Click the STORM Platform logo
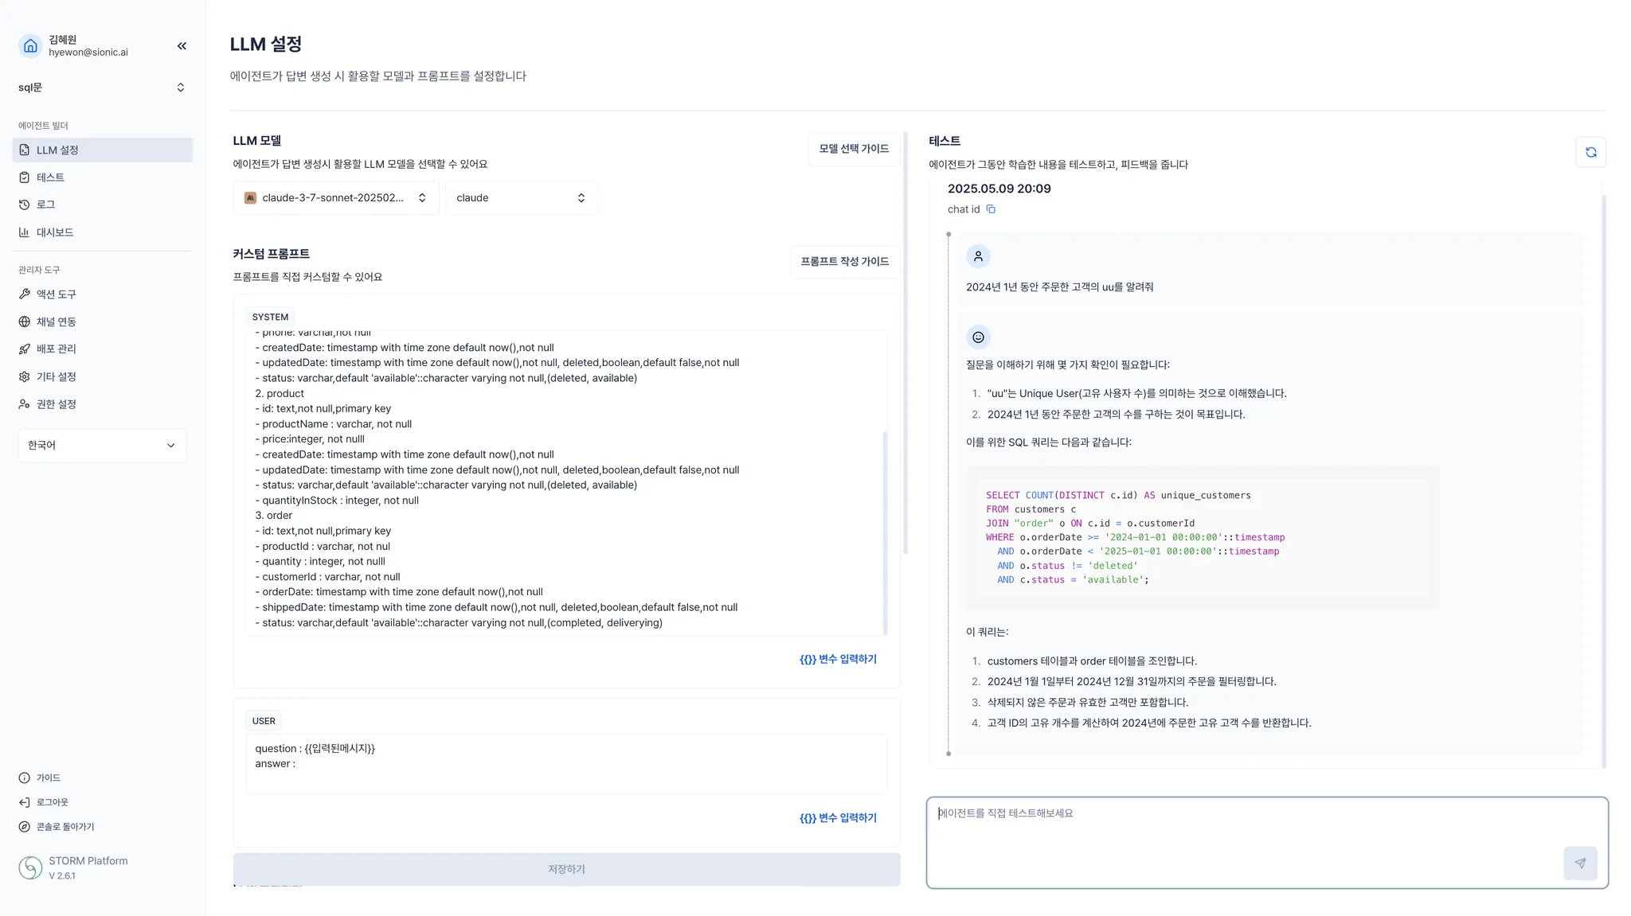Screen dimensions: 1631x916 tap(30, 867)
